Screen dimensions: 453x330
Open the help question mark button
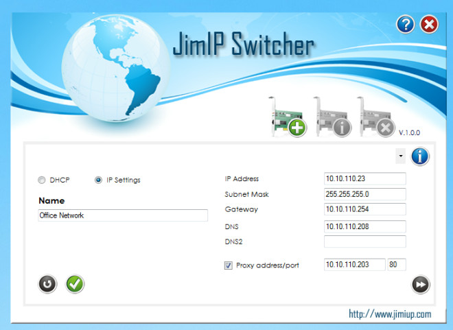(406, 24)
